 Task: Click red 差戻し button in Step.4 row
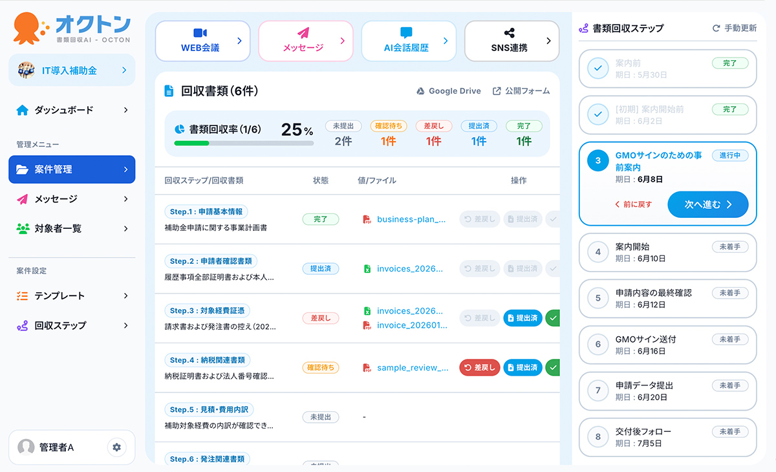tap(479, 368)
